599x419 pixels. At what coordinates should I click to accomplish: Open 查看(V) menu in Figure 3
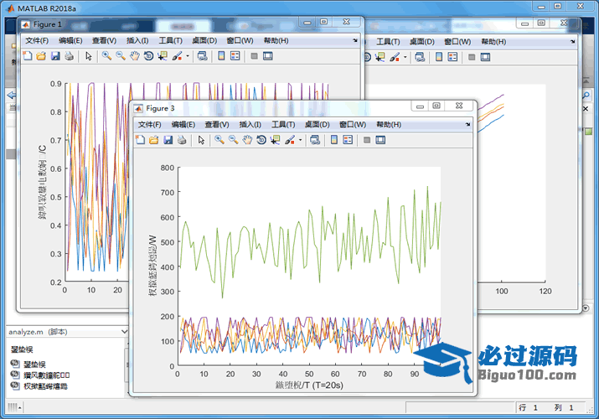tap(217, 125)
